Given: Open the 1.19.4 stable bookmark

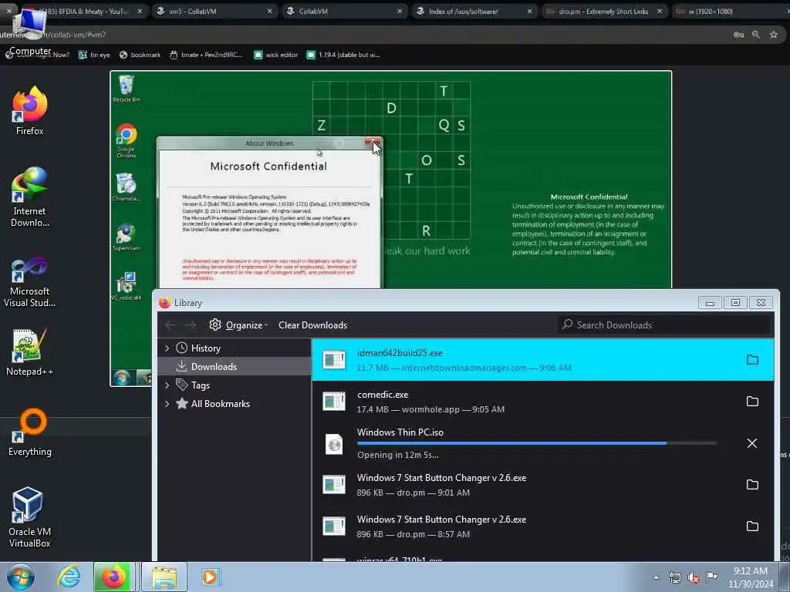Looking at the screenshot, I should [x=343, y=55].
